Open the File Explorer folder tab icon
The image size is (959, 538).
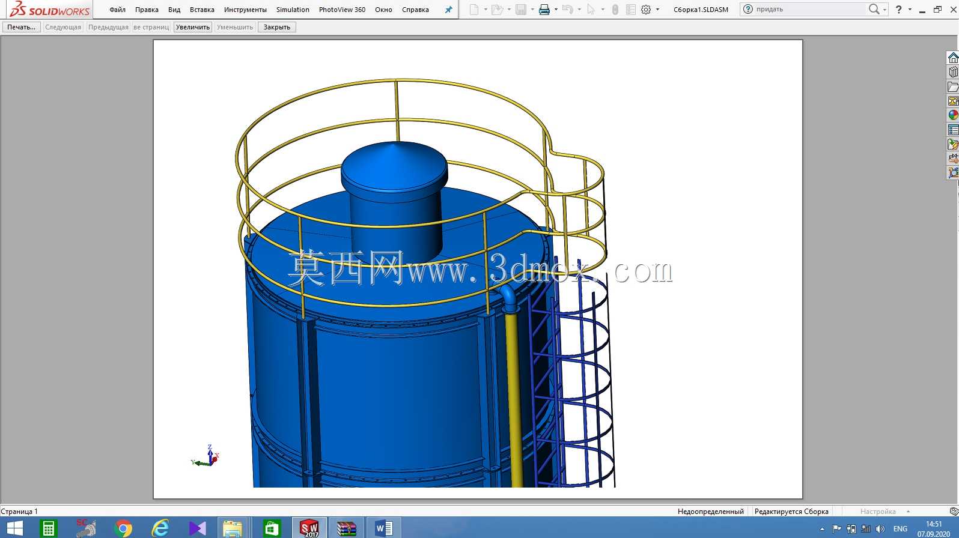coord(953,86)
